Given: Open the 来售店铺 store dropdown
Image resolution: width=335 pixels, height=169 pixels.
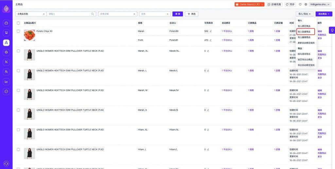Looking at the screenshot, I should (118, 14).
